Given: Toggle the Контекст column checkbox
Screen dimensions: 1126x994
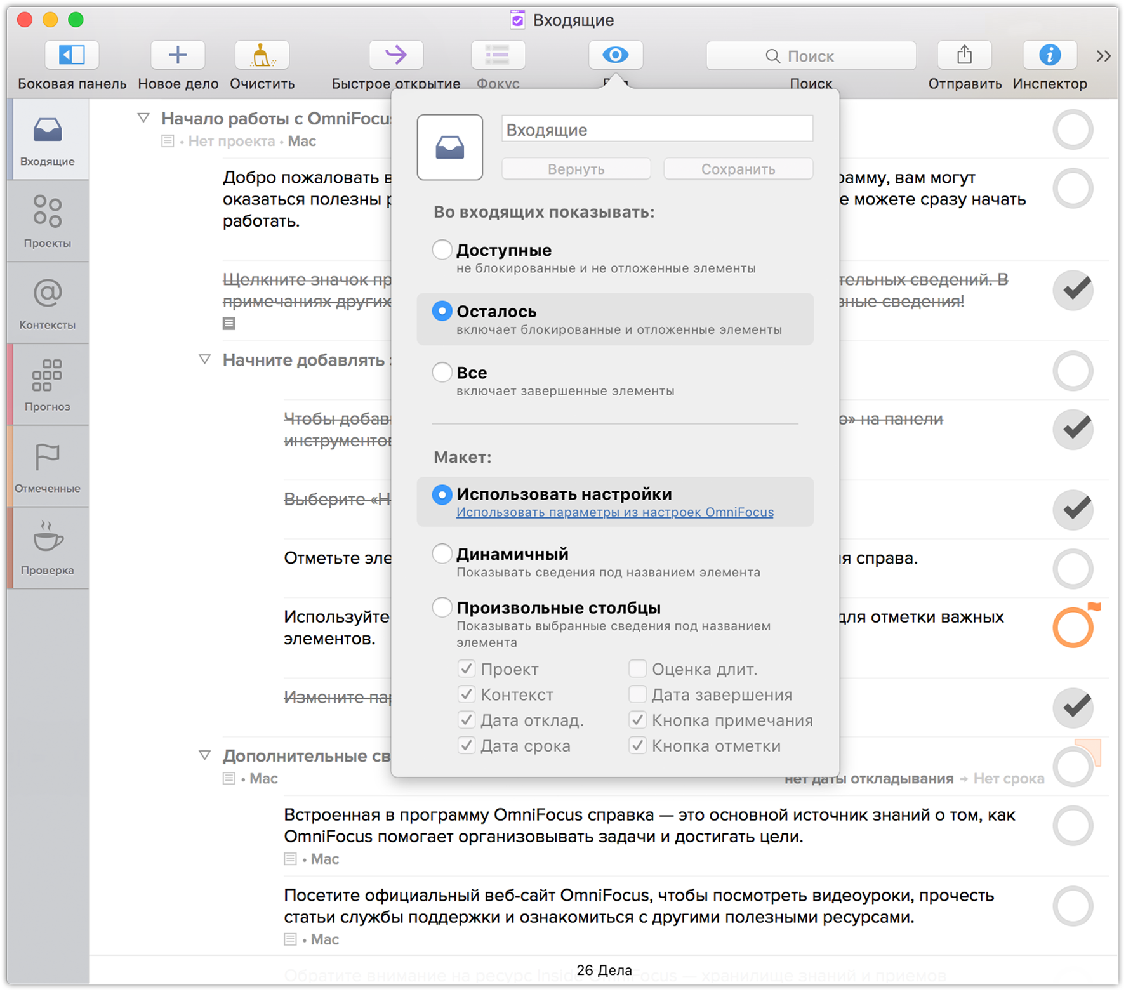Looking at the screenshot, I should (467, 694).
